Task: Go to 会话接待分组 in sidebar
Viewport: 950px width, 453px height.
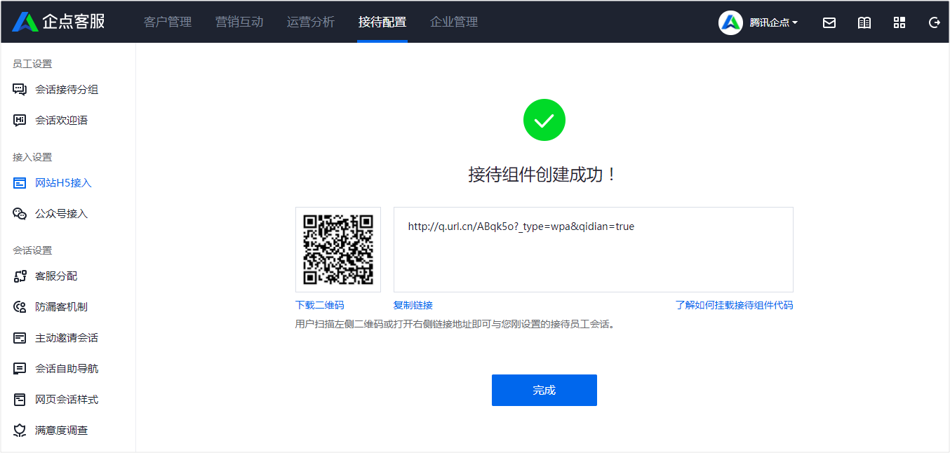Action: click(67, 90)
